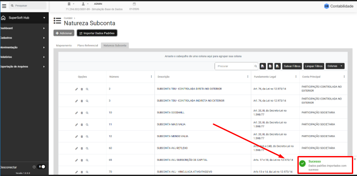Screen dimensions: 357x176
Task: View details of row number 3
Action: tap(87, 101)
